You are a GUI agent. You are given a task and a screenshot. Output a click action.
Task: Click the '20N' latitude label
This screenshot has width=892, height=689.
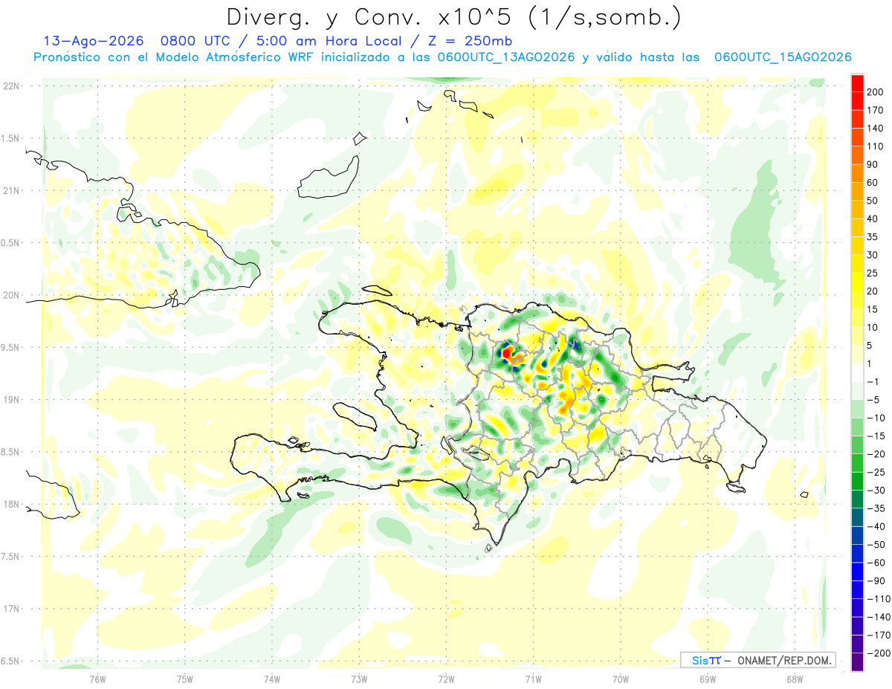pyautogui.click(x=10, y=295)
